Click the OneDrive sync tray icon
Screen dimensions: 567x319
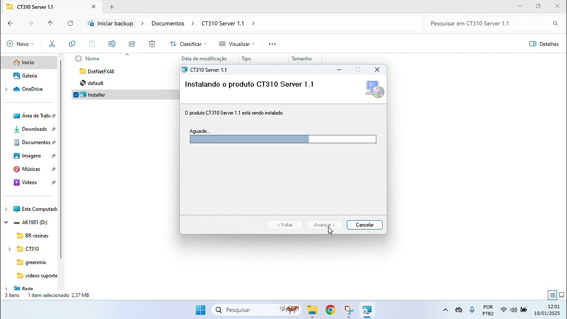click(x=459, y=310)
